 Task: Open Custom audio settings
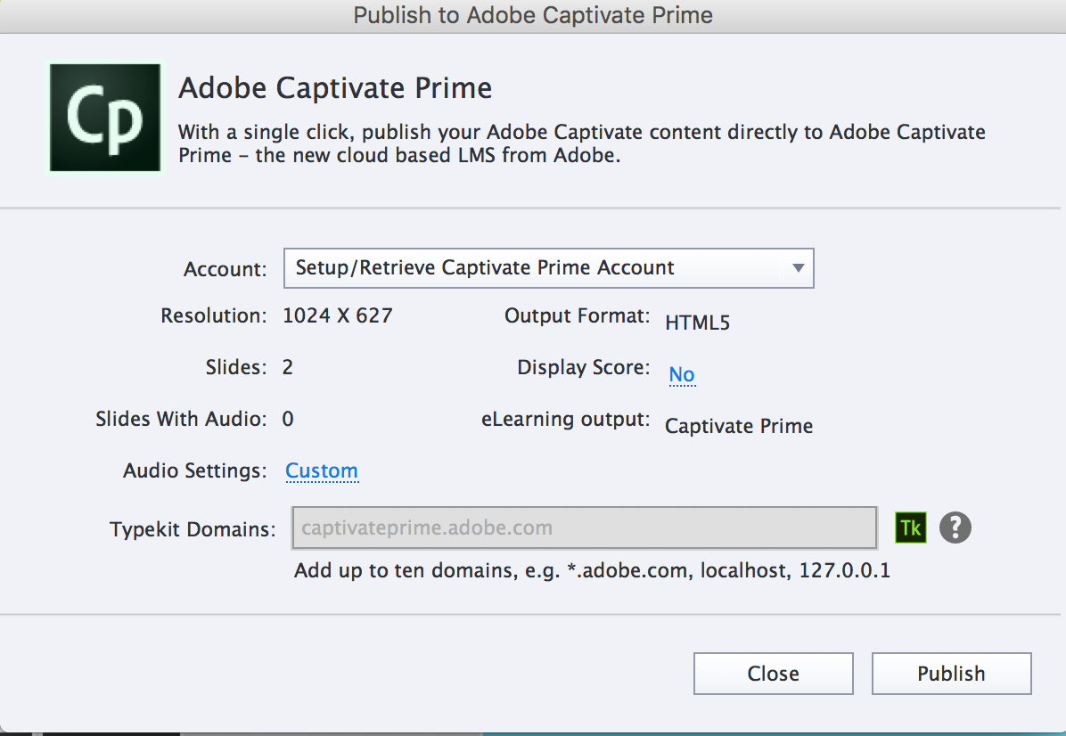pos(322,470)
